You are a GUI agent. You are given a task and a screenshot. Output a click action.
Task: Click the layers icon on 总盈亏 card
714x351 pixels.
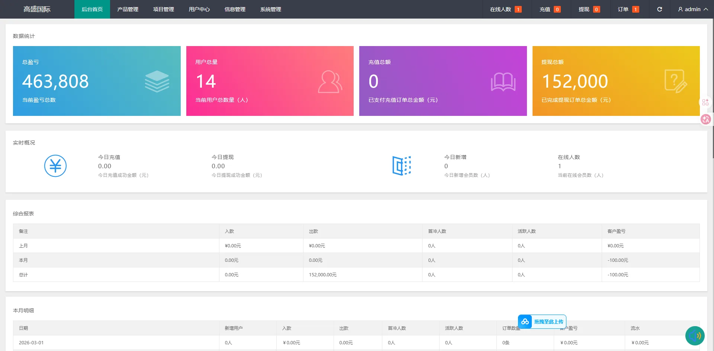157,81
